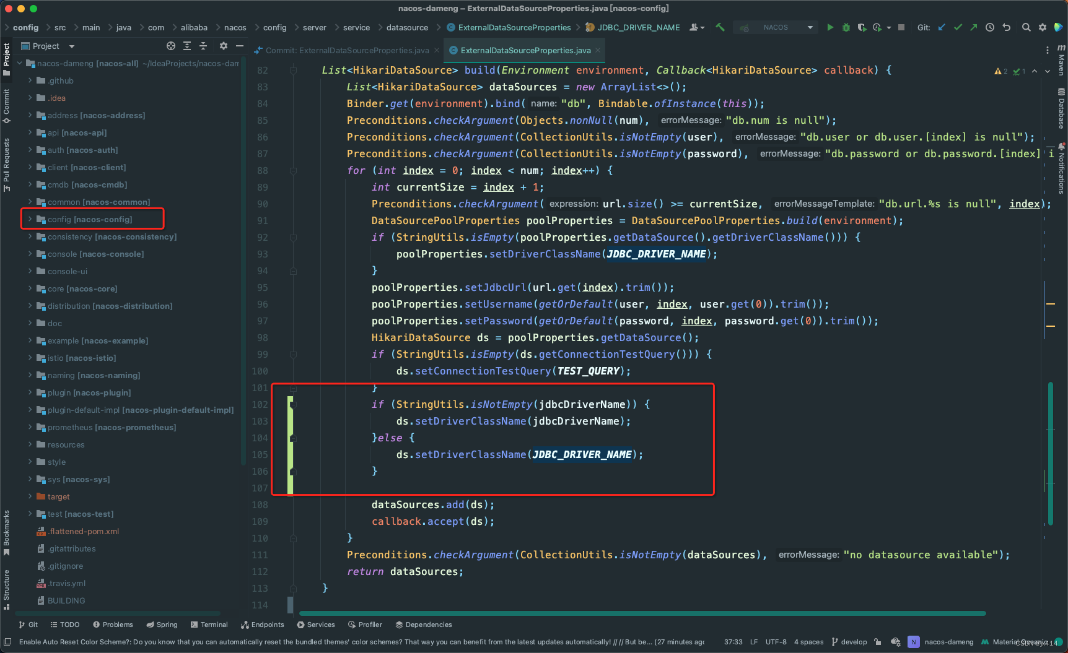
Task: Open the Maven tool window
Action: (x=1061, y=59)
